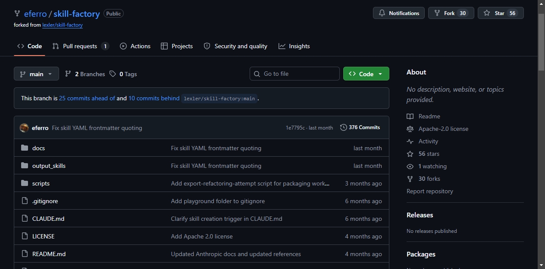Click commit message 'Add playground folder to gitignore'
This screenshot has height=269, width=545.
tap(218, 201)
